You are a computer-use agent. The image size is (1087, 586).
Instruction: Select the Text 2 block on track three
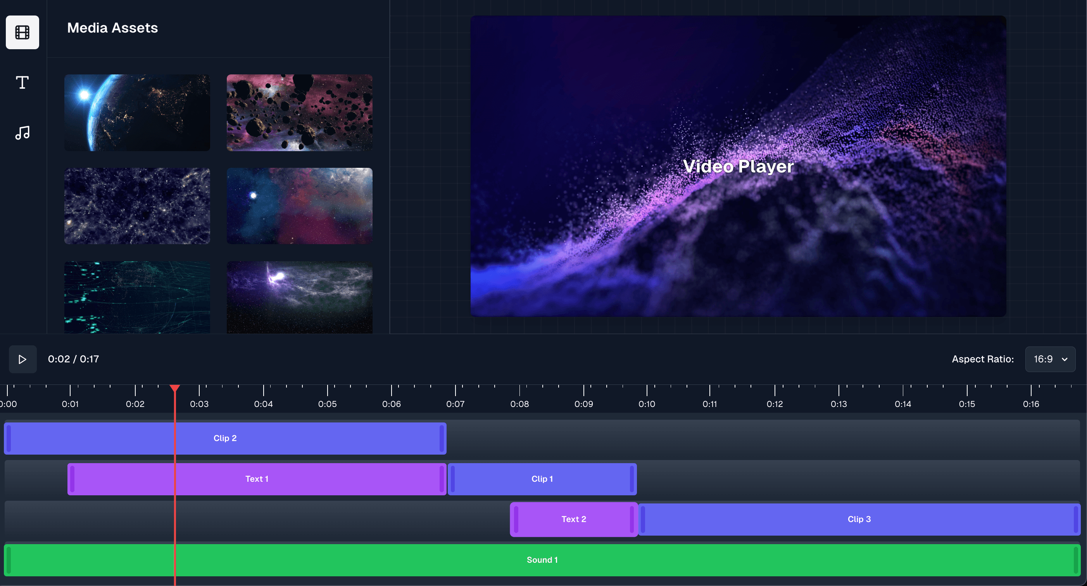573,519
